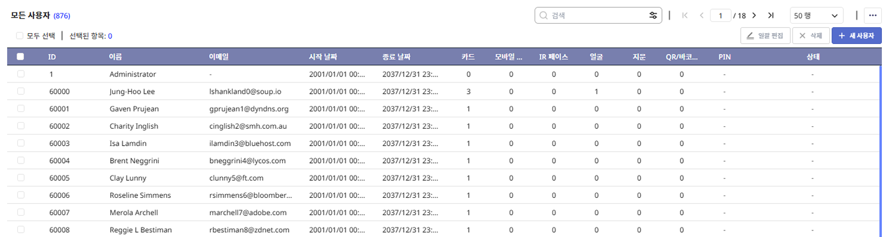Click into the 검색 search field
This screenshot has height=237, width=889.
596,15
